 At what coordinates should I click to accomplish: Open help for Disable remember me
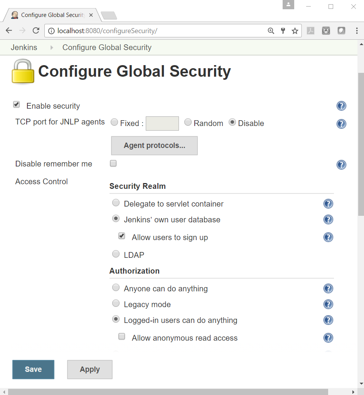coord(341,165)
